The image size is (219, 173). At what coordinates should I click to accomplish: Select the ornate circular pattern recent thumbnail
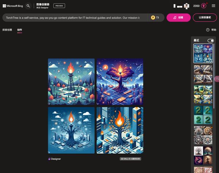point(203,135)
